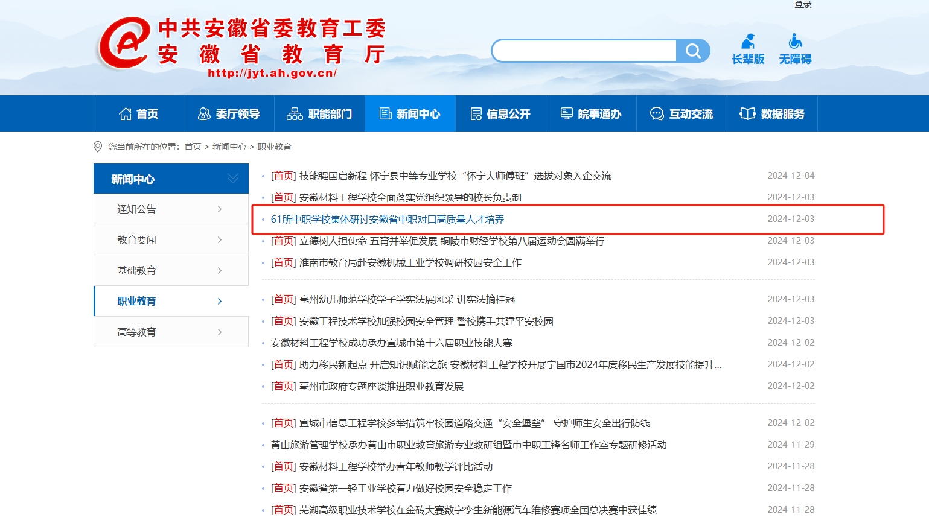
Task: Click the 登录 login link
Action: coord(803,5)
